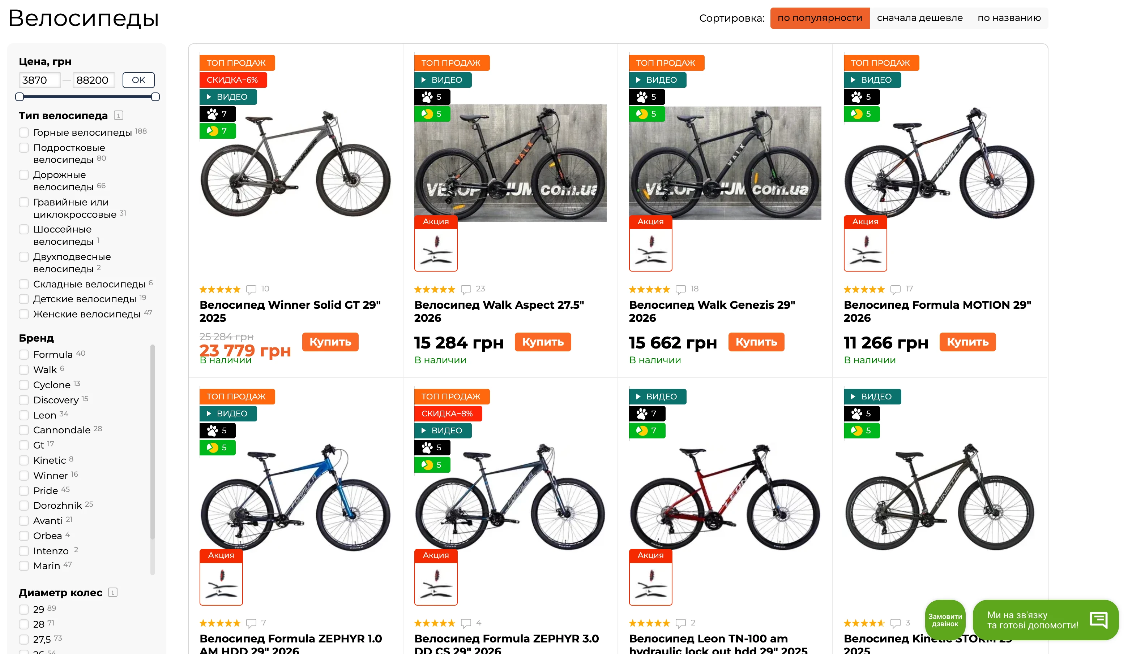Click the paw rating badge on Leon TN-100
Screen dimensions: 1128x654
647,413
